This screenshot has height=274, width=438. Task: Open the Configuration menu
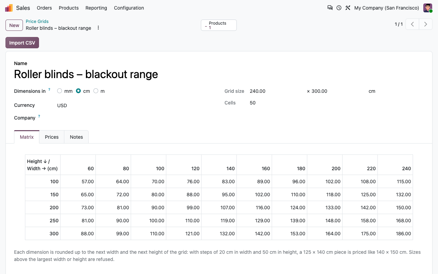[129, 8]
